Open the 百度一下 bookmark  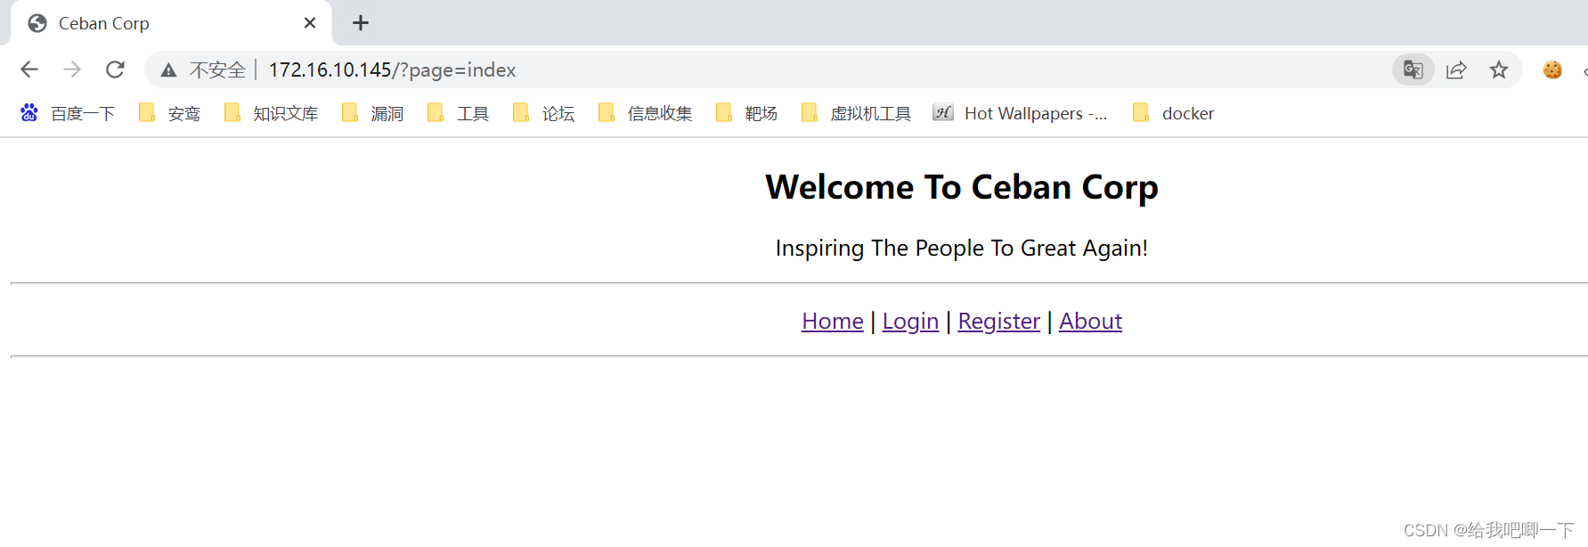(68, 113)
